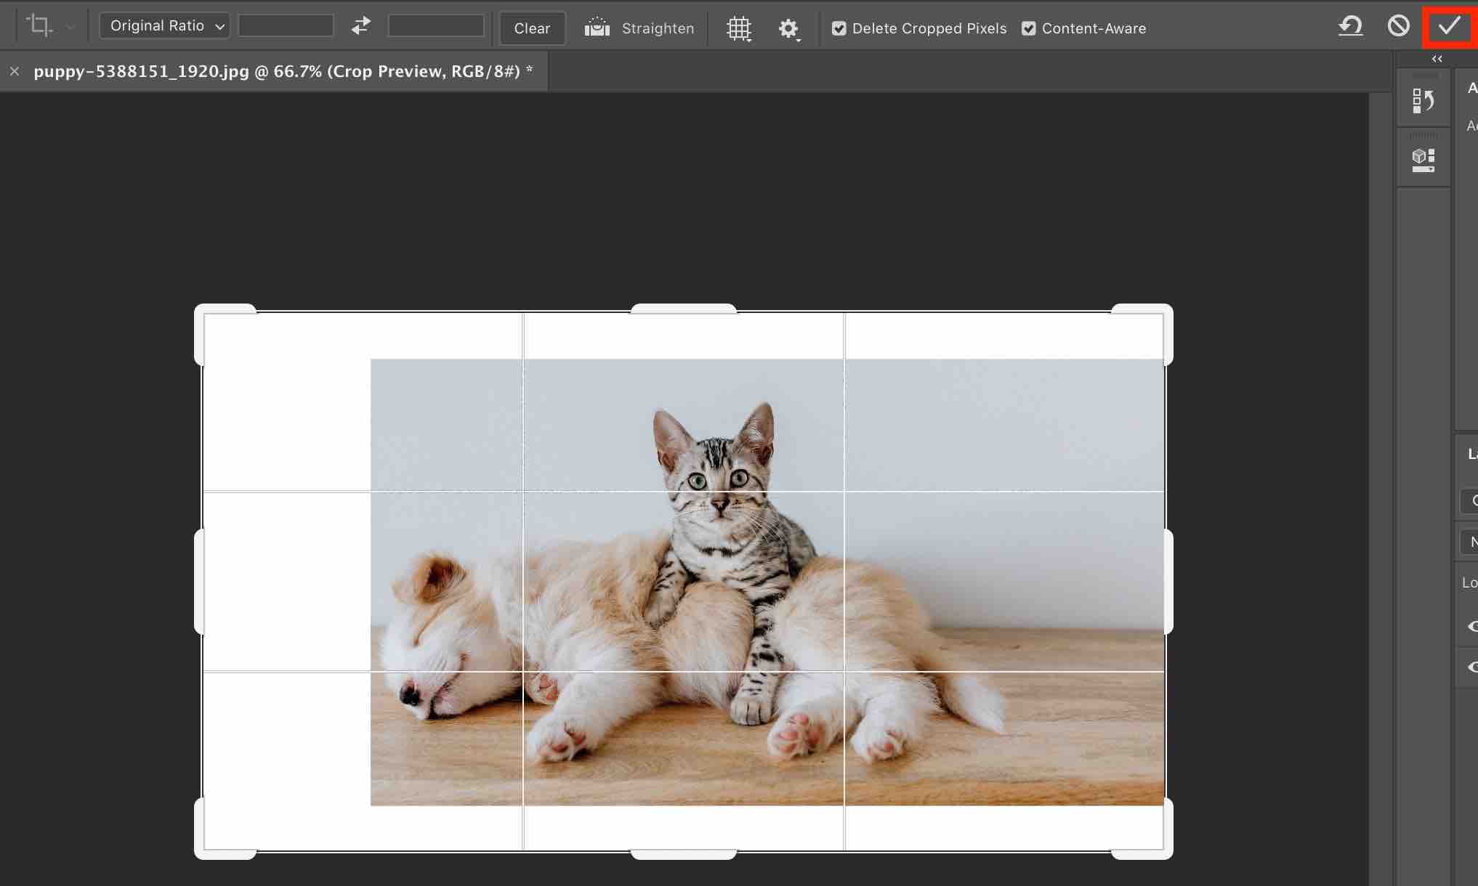Viewport: 1478px width, 886px height.
Task: Reset the crop box with undo arrow
Action: pyautogui.click(x=1350, y=27)
